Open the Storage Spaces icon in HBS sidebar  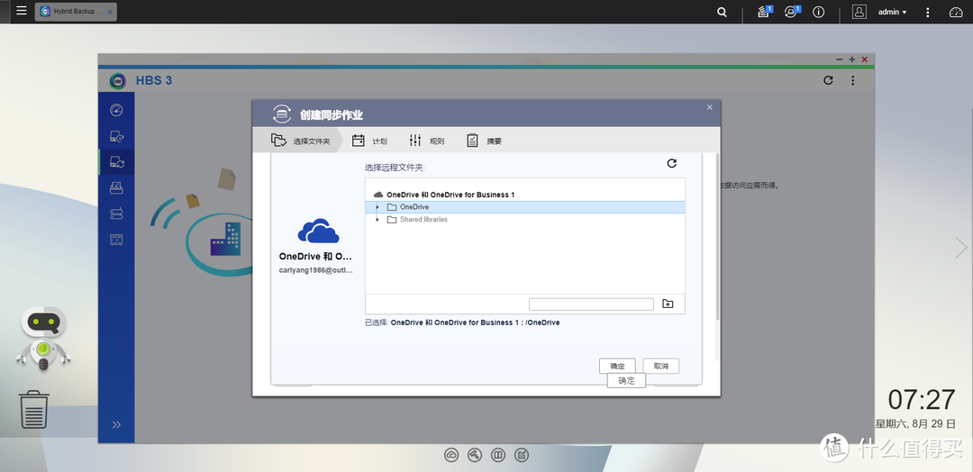point(116,213)
